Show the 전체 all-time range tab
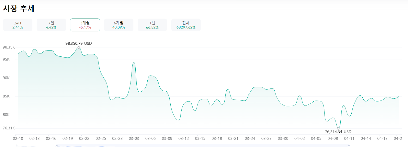Viewport: 408px width, 147px height. (x=186, y=25)
